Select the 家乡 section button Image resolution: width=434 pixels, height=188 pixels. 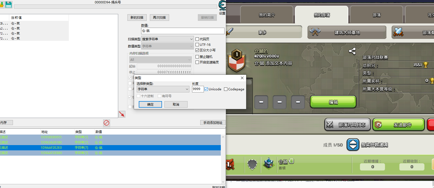[264, 32]
